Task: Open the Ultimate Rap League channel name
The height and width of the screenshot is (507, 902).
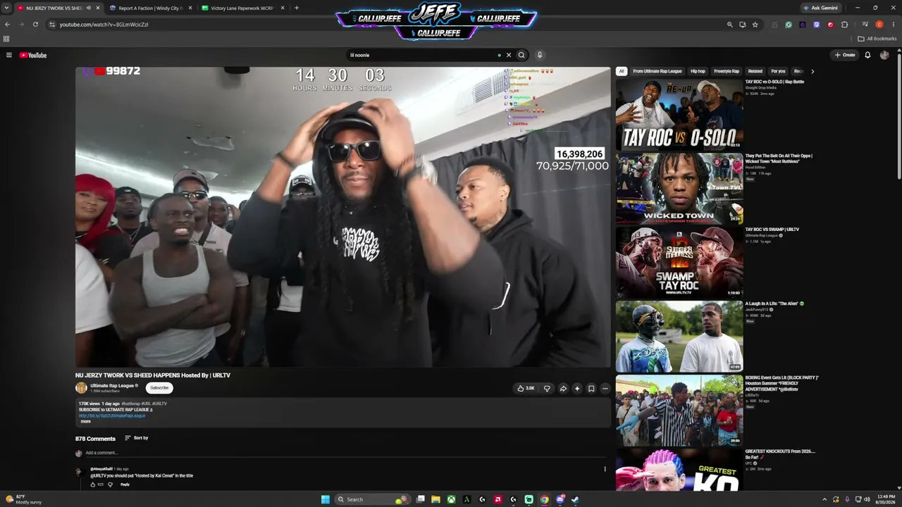Action: pos(112,385)
